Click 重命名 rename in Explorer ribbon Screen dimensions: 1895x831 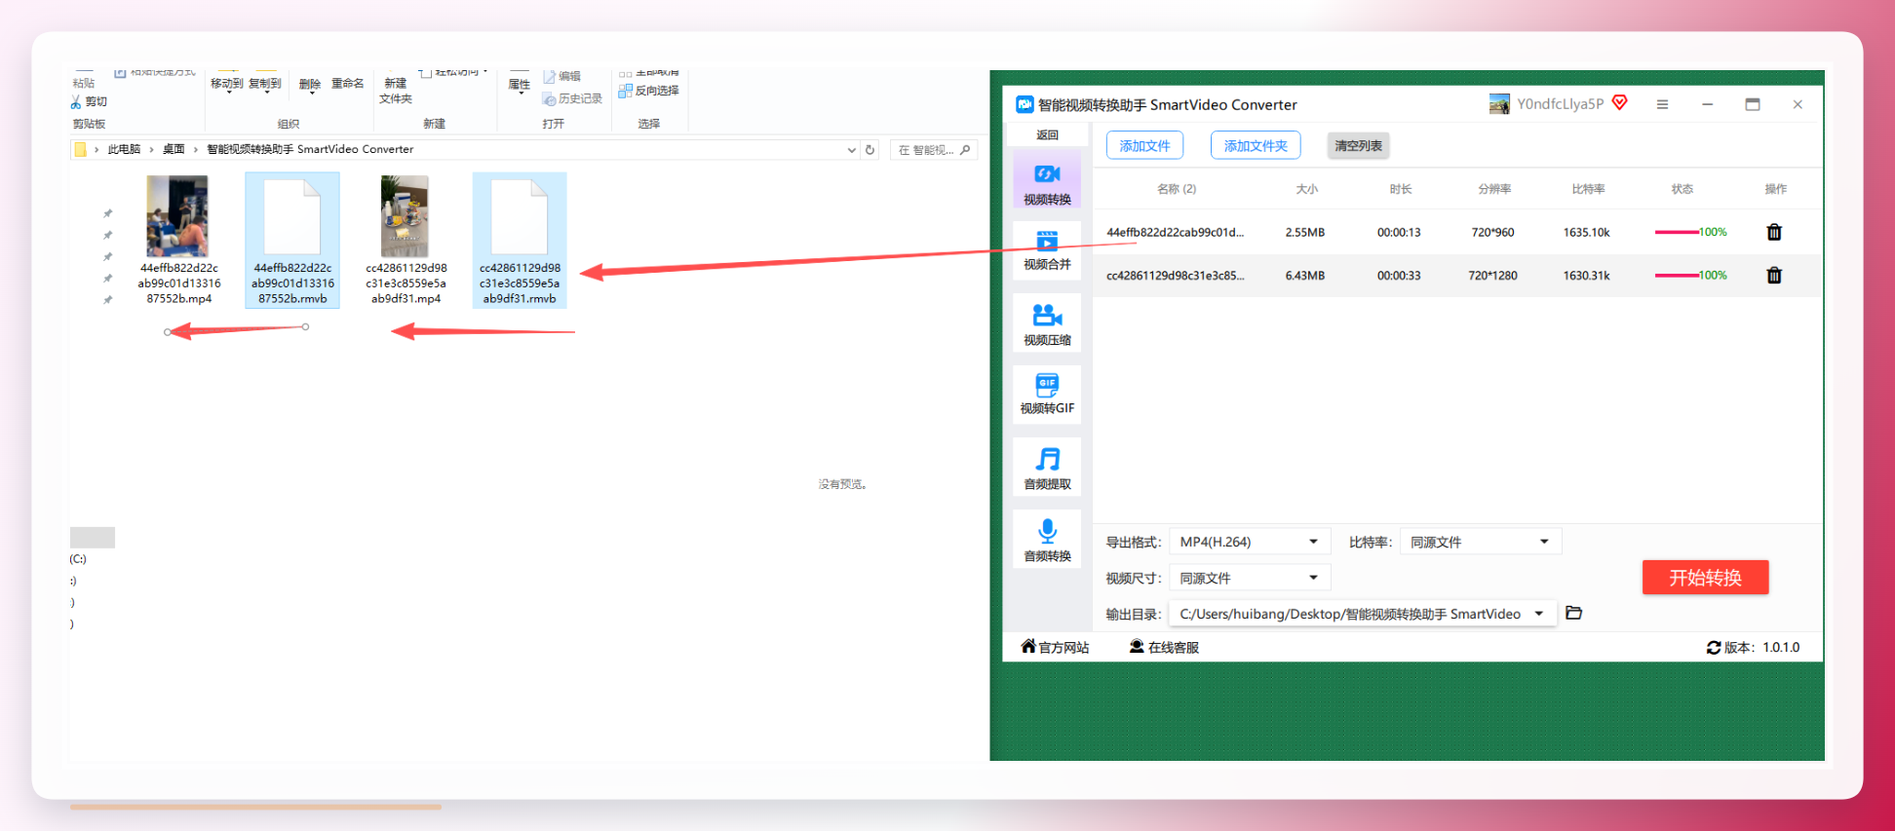pos(348,84)
